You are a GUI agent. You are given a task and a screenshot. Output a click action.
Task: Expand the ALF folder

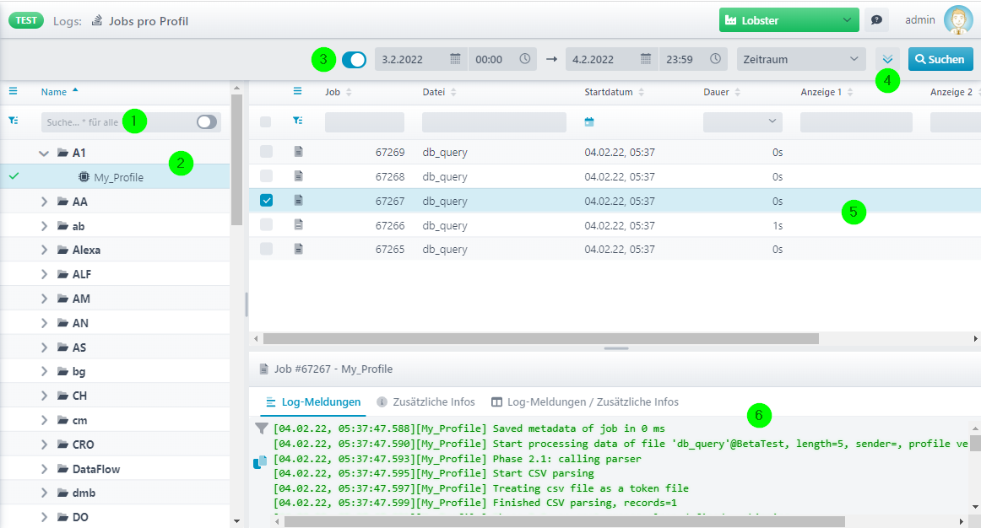click(x=44, y=274)
